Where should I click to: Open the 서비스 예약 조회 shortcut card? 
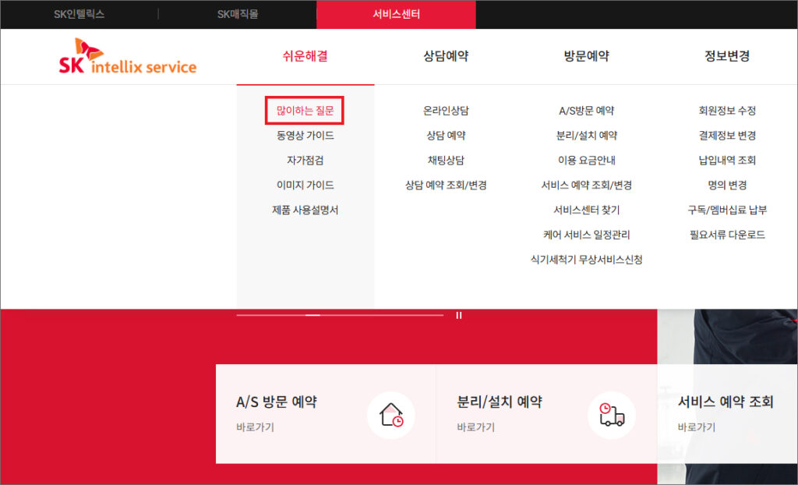725,413
